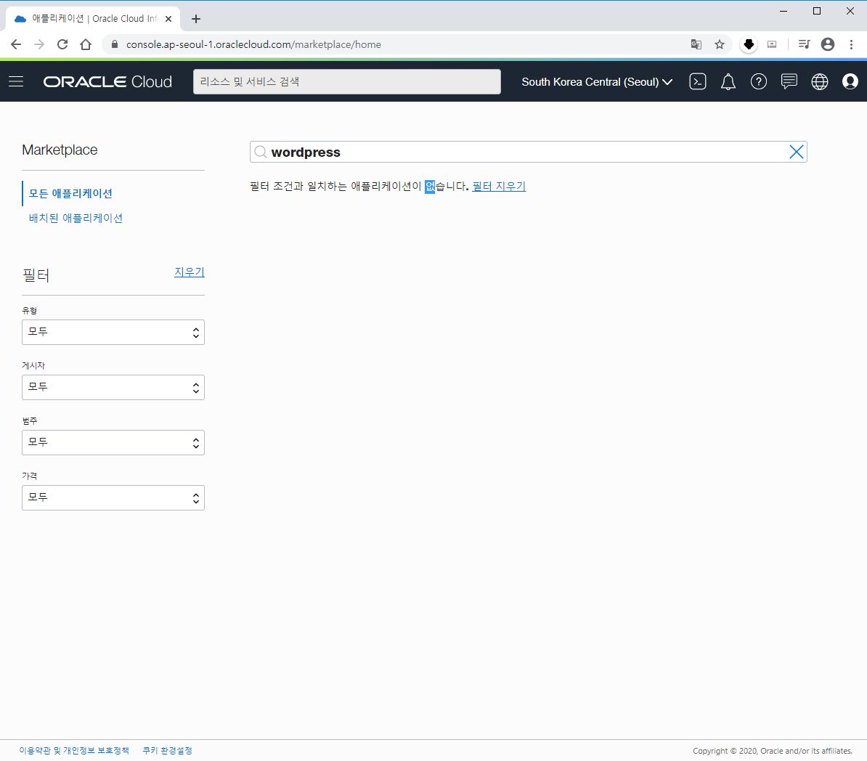Reload the current page
This screenshot has height=761, width=867.
point(62,44)
